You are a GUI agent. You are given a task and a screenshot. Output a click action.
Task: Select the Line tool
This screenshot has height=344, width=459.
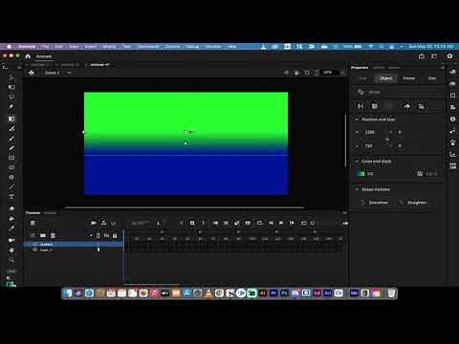coord(11,186)
